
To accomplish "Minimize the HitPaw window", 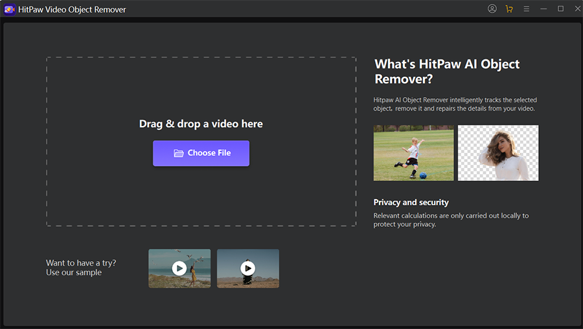I will pyautogui.click(x=543, y=8).
